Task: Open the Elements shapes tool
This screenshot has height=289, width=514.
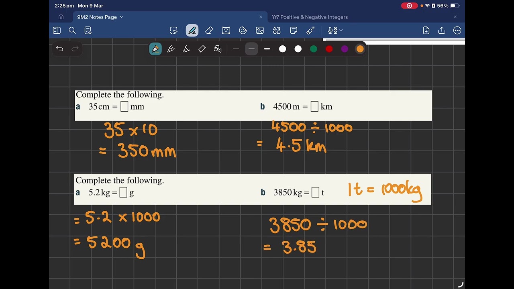Action: [277, 31]
